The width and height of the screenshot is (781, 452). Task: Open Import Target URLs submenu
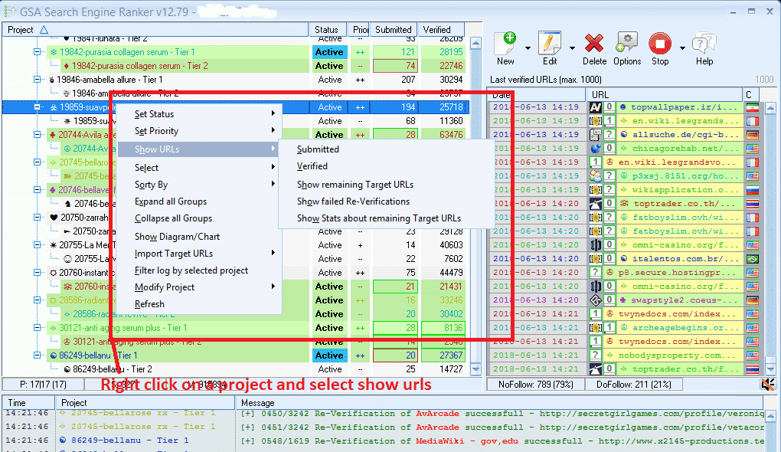pyautogui.click(x=200, y=254)
